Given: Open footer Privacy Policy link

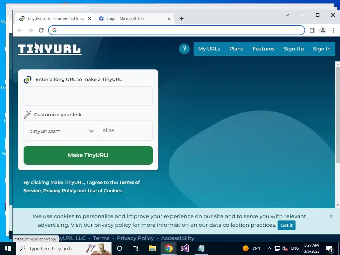Looking at the screenshot, I should point(135,238).
